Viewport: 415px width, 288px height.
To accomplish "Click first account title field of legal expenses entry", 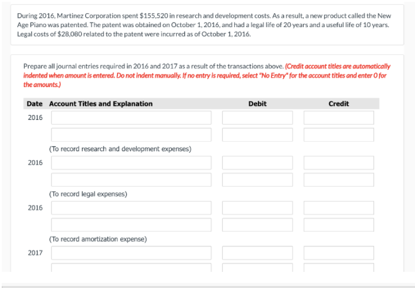I will click(131, 162).
